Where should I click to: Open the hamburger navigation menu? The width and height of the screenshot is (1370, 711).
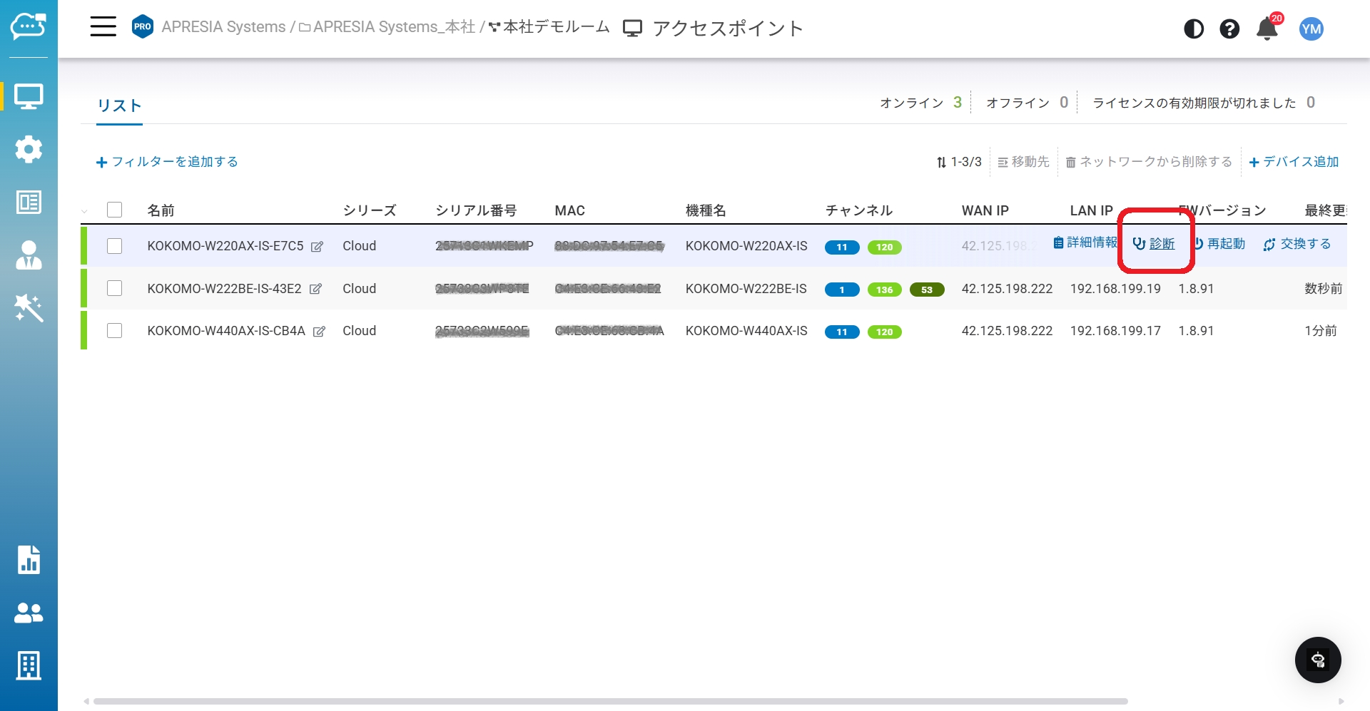pyautogui.click(x=103, y=27)
